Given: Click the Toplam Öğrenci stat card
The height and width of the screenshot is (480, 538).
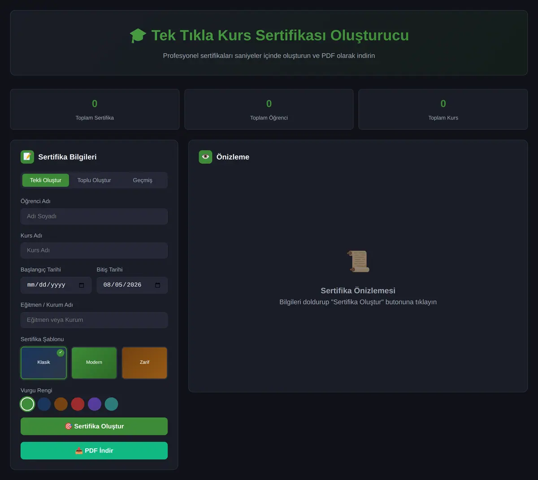Looking at the screenshot, I should tap(269, 109).
